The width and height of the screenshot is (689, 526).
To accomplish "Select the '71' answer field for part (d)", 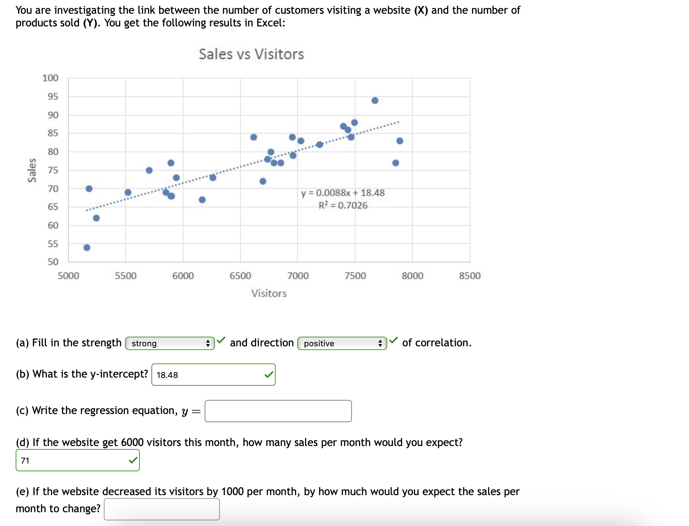I will click(74, 460).
